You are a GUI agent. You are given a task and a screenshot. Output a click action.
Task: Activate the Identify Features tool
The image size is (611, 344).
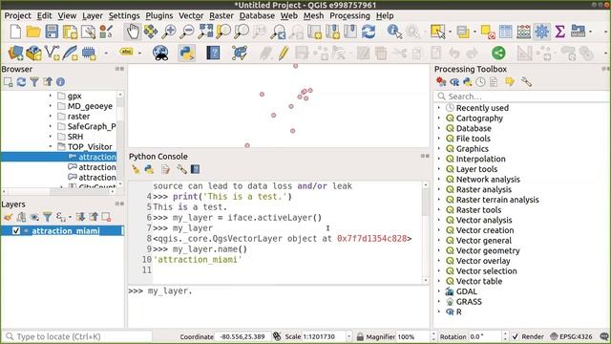[x=394, y=32]
